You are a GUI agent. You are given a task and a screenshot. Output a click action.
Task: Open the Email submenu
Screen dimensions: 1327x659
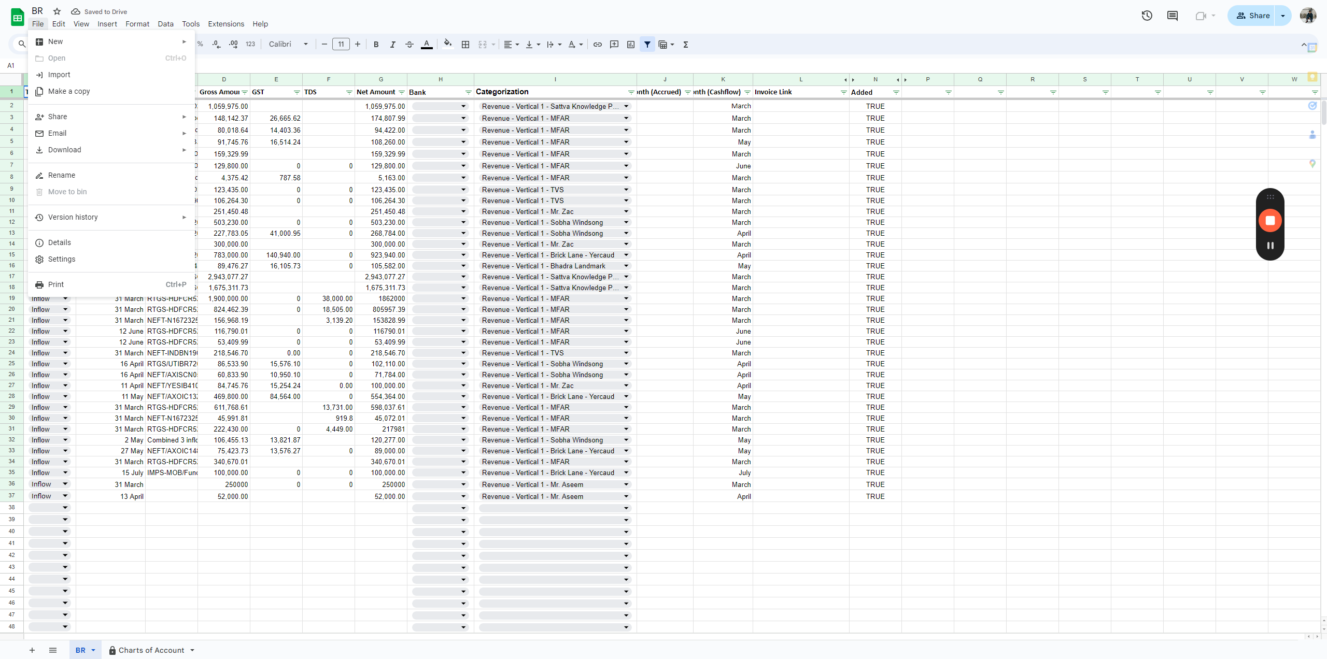click(111, 133)
